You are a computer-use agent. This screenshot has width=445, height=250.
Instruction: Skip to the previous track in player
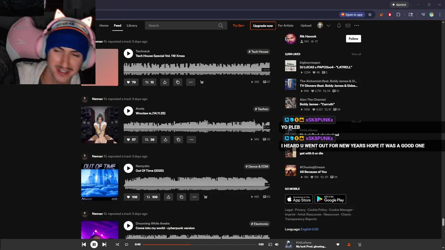tap(84, 244)
